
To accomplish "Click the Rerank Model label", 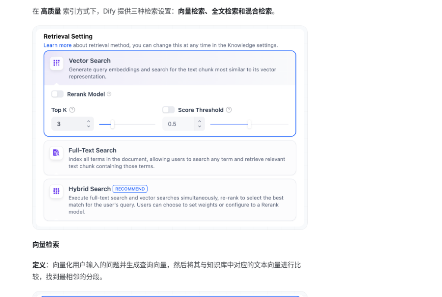I will pos(86,94).
